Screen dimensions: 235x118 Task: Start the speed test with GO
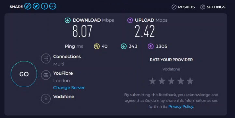24,74
